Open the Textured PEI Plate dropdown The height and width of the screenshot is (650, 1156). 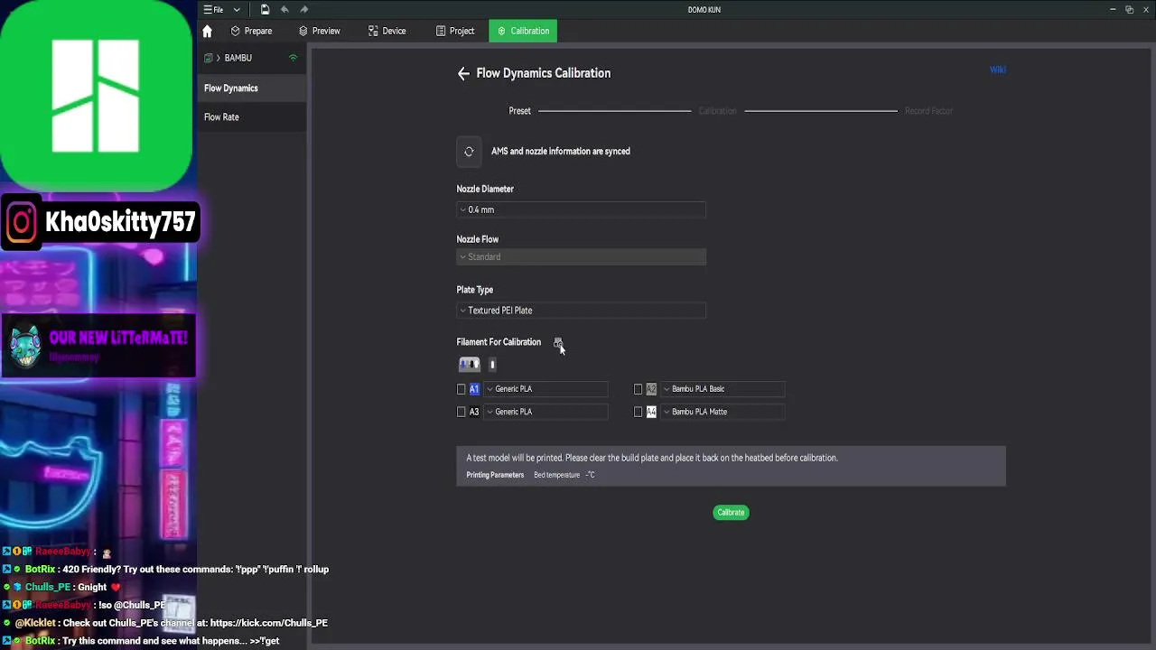581,311
